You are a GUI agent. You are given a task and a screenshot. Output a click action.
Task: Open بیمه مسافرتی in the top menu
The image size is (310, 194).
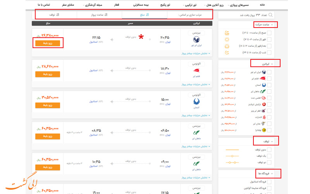141,5
